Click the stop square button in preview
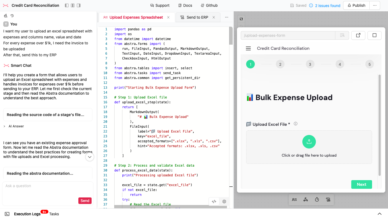This screenshot has width=388, height=218. [x=374, y=35]
